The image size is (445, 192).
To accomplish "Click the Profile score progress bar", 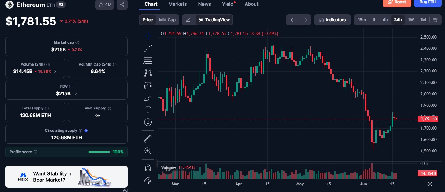I will coord(99,152).
